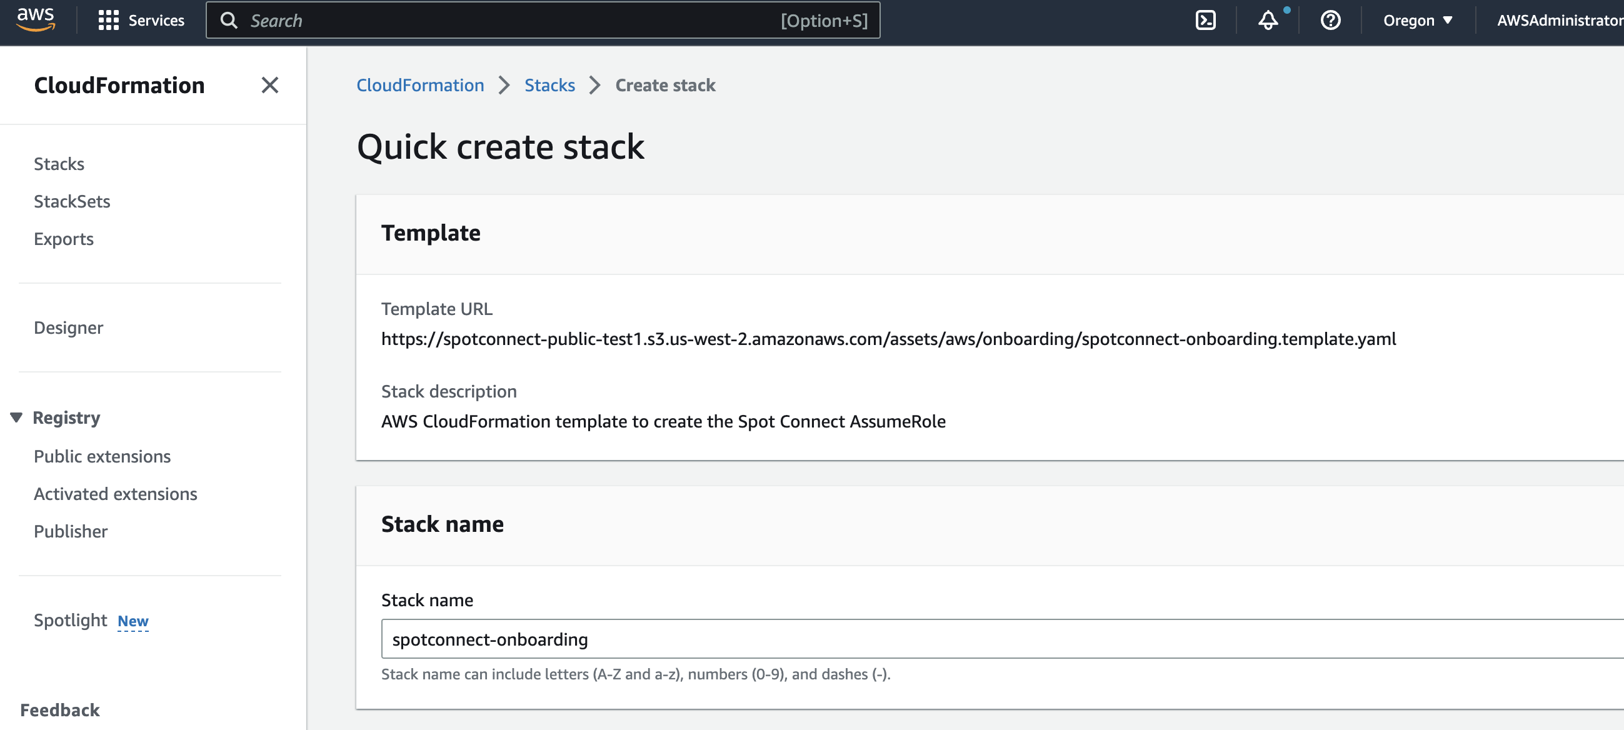Go to Stacks in the sidebar
1624x730 pixels.
pos(59,164)
